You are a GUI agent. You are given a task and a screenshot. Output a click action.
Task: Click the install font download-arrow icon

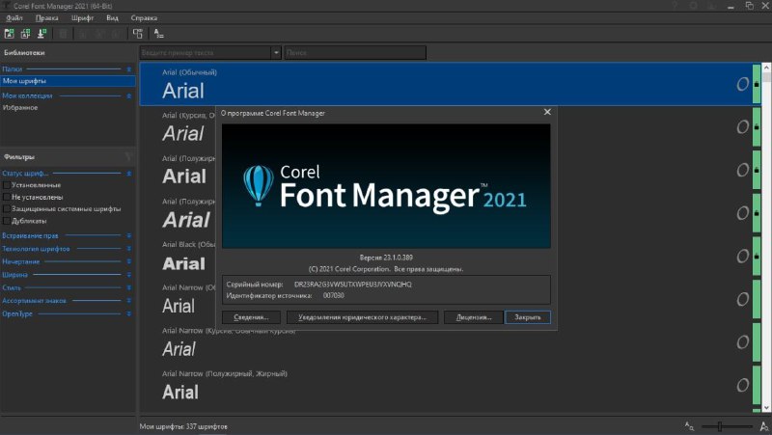41,34
